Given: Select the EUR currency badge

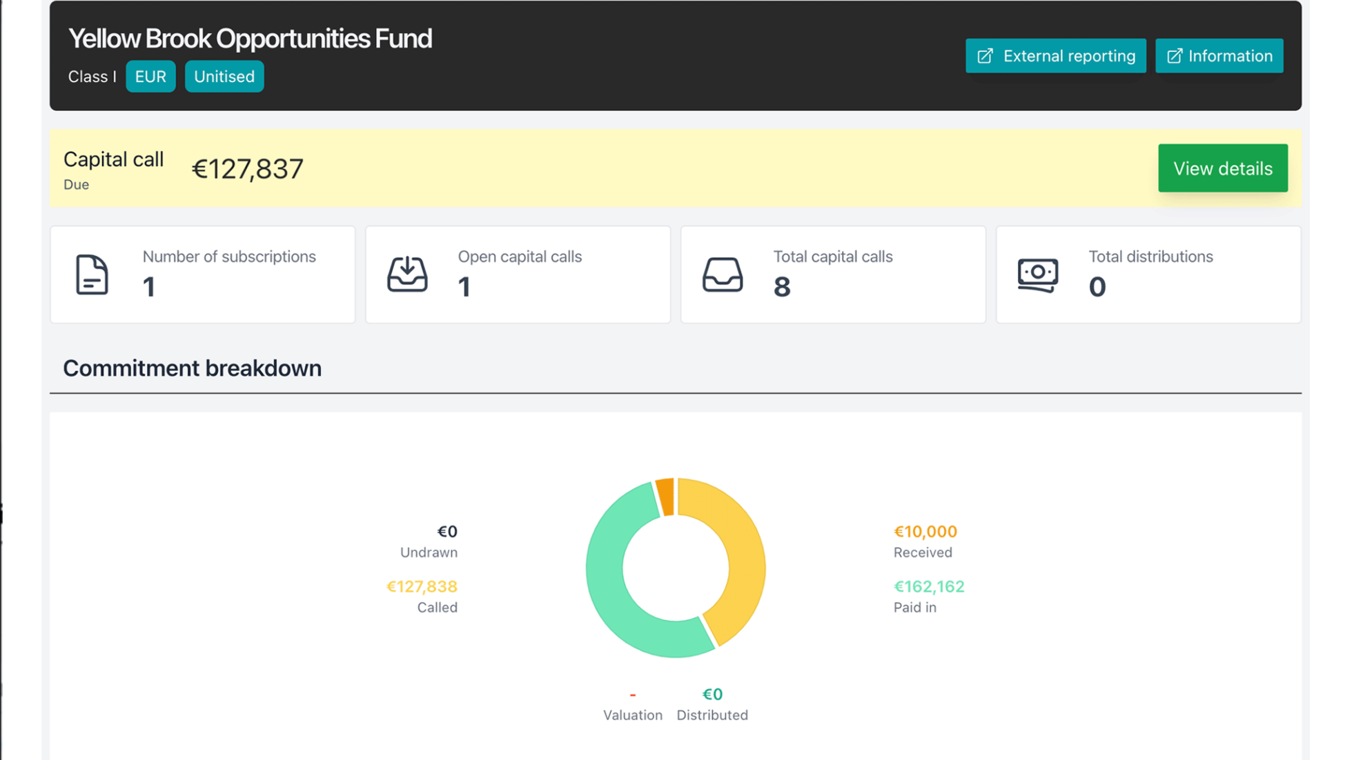Looking at the screenshot, I should [x=150, y=77].
